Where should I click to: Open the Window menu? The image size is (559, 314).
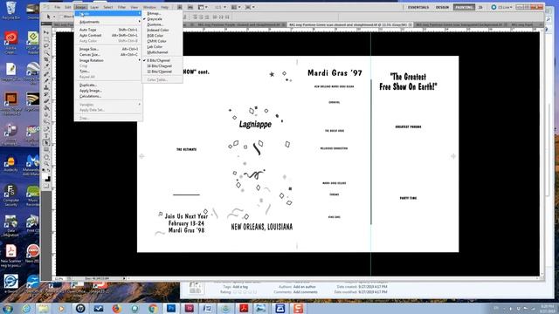point(149,7)
